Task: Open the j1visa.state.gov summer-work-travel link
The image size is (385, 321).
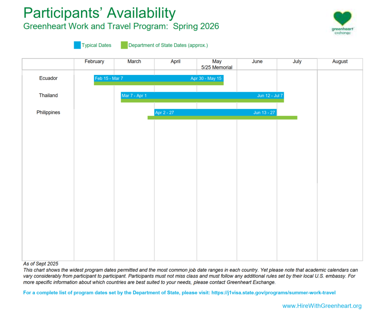Action: (273, 293)
